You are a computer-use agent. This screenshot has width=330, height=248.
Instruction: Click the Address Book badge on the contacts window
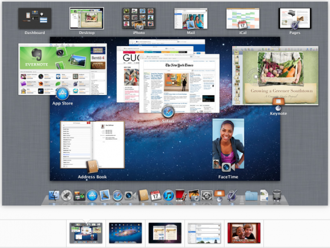pos(92,167)
